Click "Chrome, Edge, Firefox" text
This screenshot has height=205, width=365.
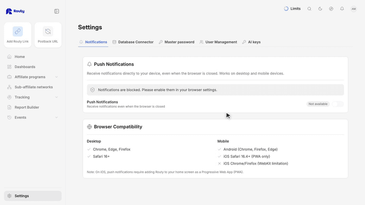[112, 149]
